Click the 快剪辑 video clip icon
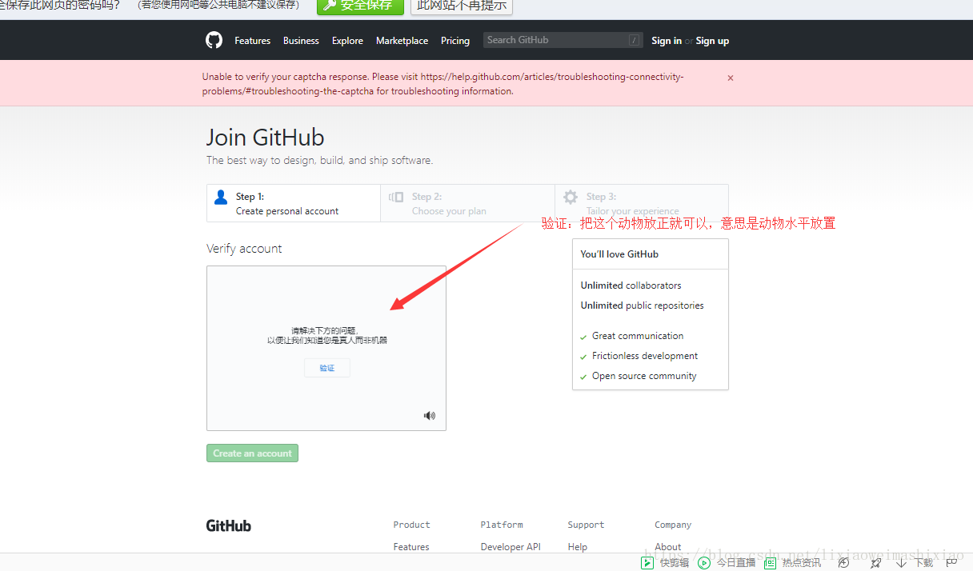Image resolution: width=973 pixels, height=571 pixels. coord(647,563)
